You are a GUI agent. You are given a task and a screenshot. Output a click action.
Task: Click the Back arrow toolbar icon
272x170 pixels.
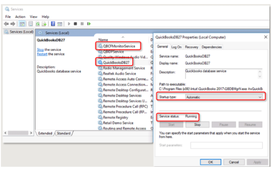(6, 24)
